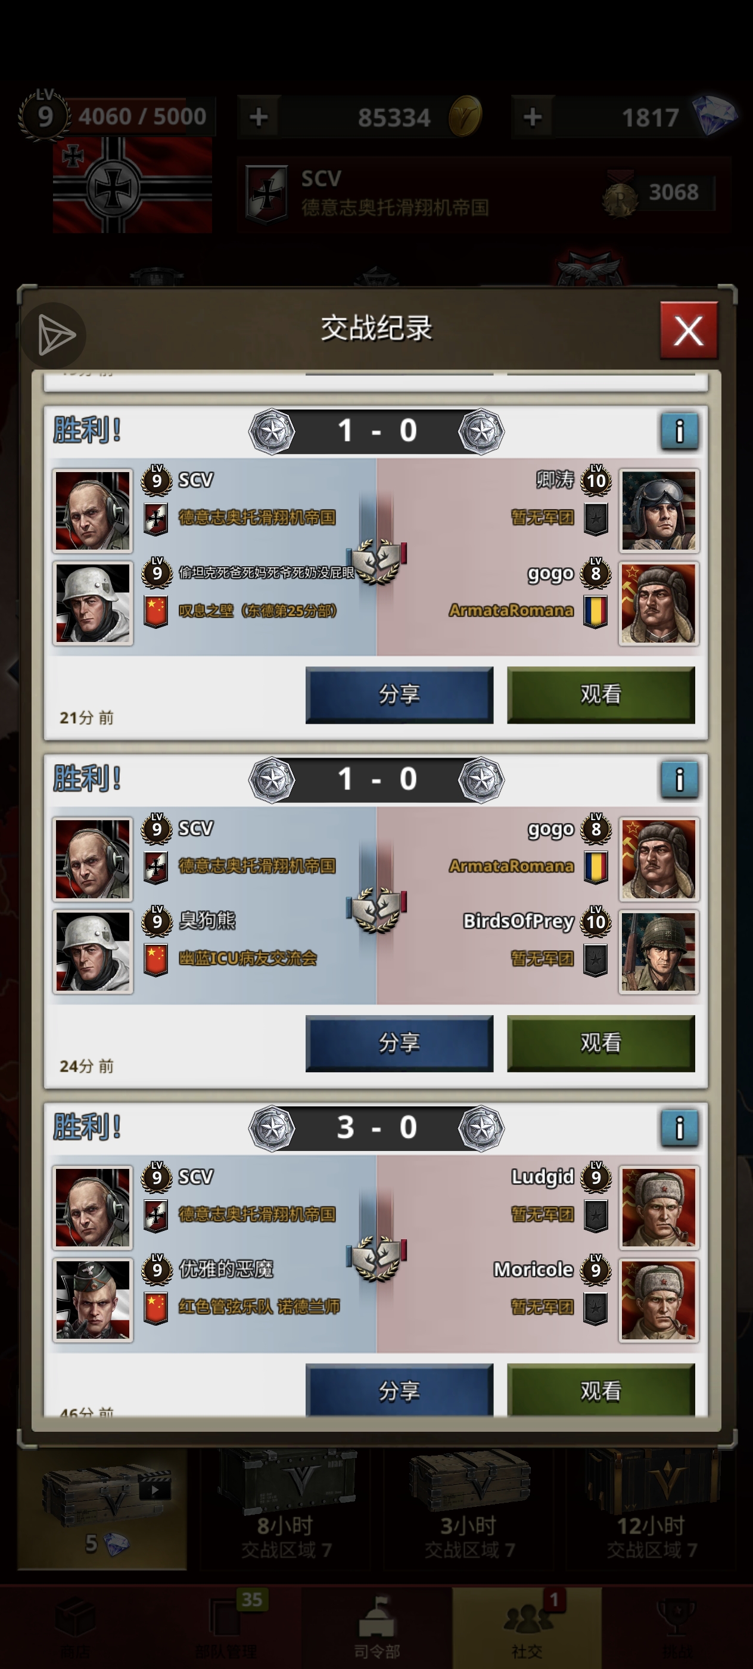Screen dimensions: 753x1669
Task: Tap the plus icon next to gold 85334
Action: pyautogui.click(x=259, y=117)
